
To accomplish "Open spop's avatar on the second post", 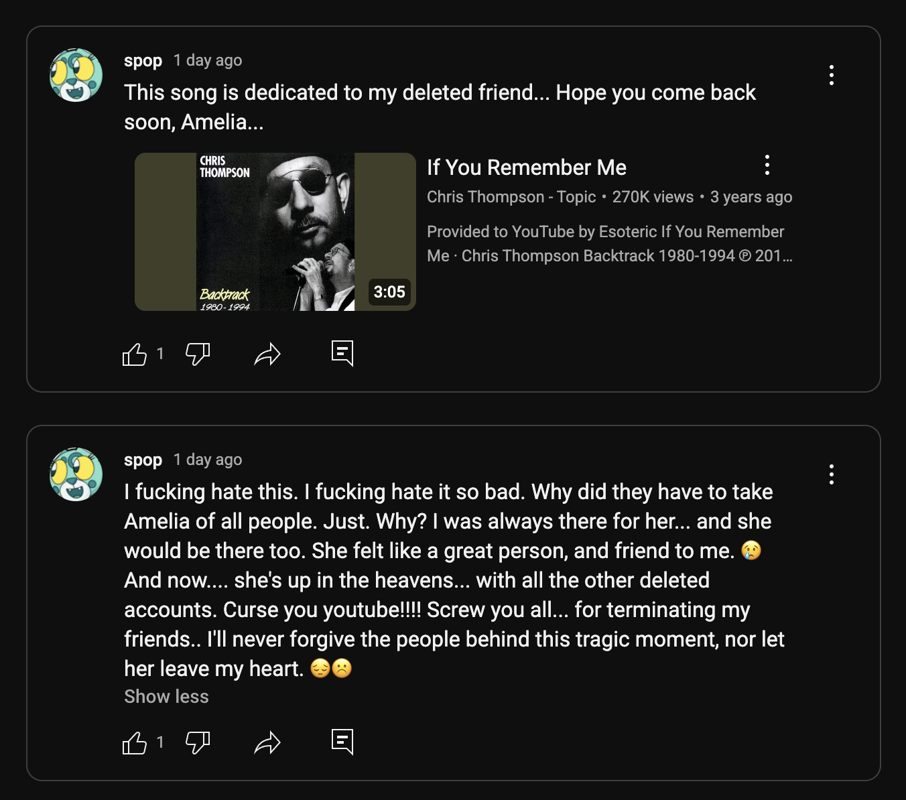I will [76, 474].
